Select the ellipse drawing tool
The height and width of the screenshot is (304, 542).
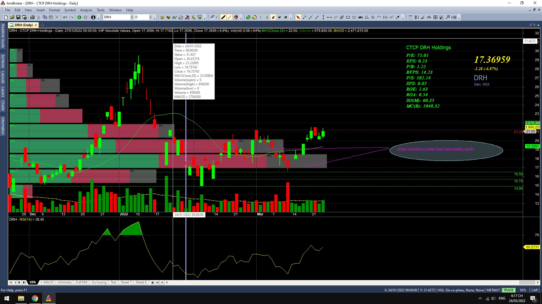[x=354, y=17]
